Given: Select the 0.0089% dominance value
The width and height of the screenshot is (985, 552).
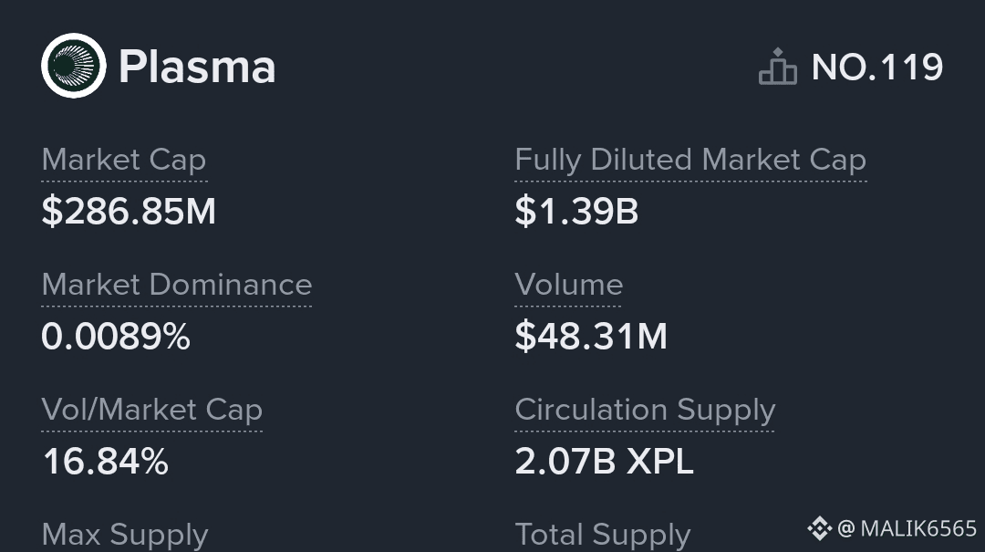Looking at the screenshot, I should [x=116, y=337].
